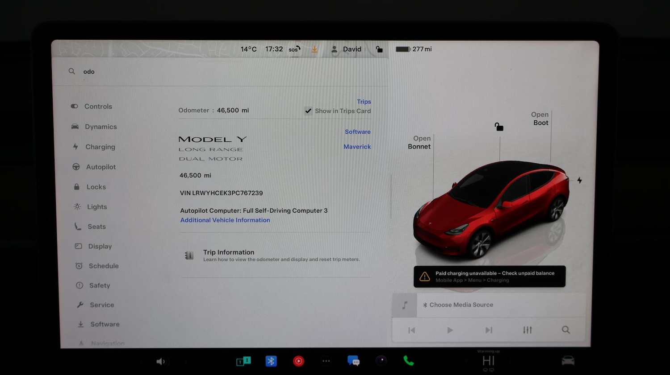Tap the orange software download icon
Viewport: 670px width, 375px height.
coord(314,49)
